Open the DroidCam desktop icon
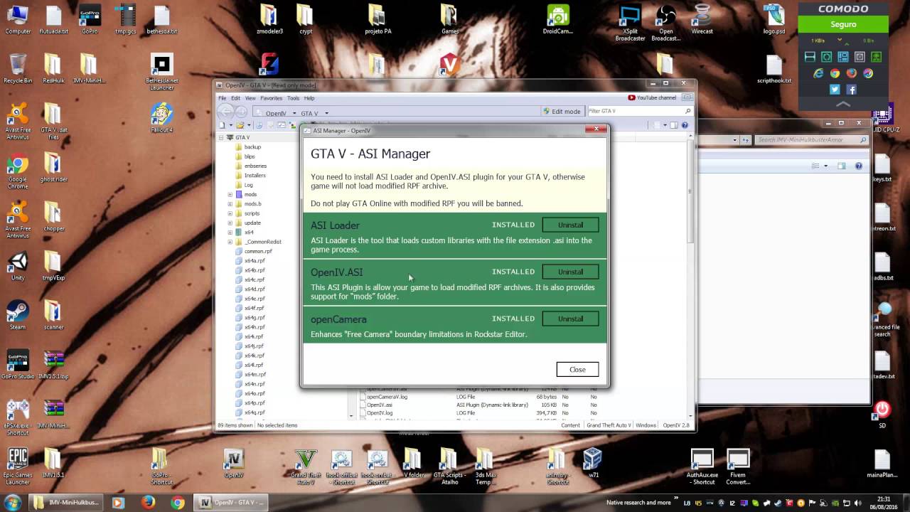910x512 pixels. pos(558,20)
